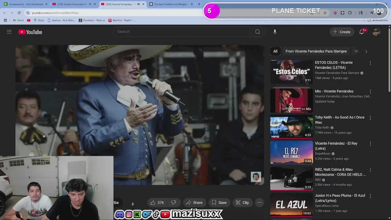Viewport: 391px width, 220px height.
Task: Go to the YouTube home logo
Action: tap(30, 32)
